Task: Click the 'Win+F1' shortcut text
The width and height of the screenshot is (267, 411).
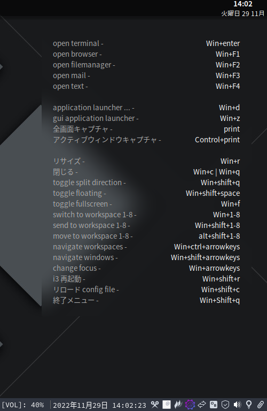Action: pyautogui.click(x=228, y=54)
